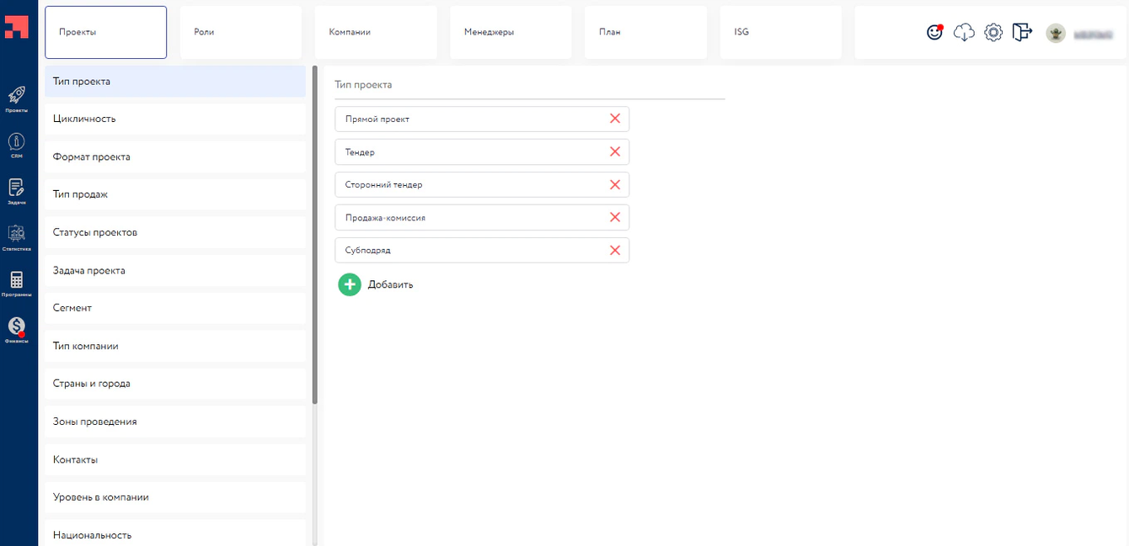Select Зоны проведения in the list

pos(175,421)
